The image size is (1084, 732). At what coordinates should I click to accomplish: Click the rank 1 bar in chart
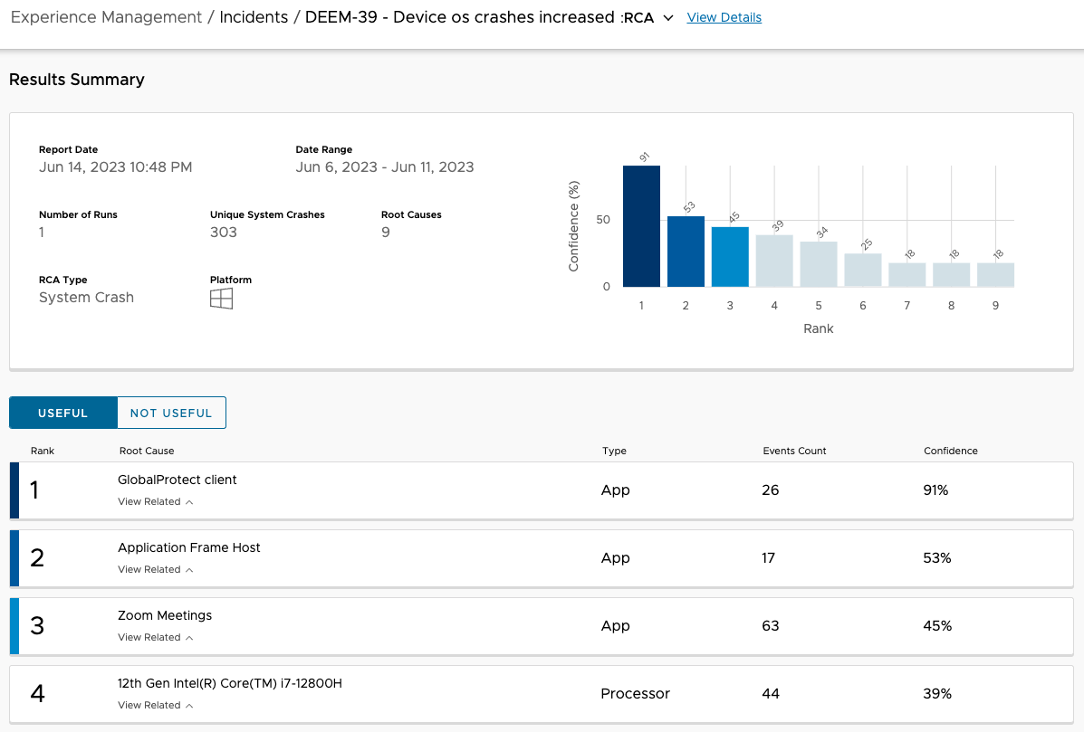tap(641, 226)
